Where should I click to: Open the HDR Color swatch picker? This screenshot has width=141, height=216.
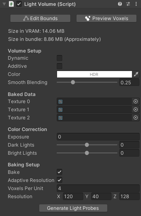click(x=94, y=74)
